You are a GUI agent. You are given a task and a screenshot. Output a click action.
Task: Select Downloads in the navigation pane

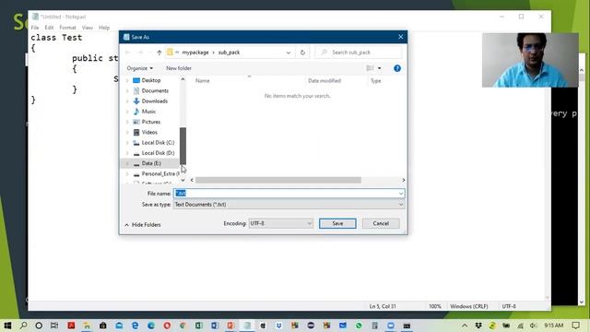point(154,101)
